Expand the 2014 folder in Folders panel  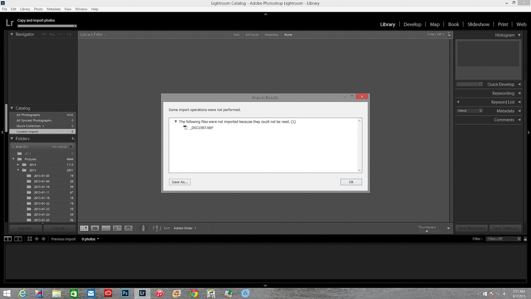coord(18,165)
